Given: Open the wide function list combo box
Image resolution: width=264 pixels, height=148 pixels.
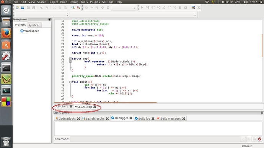Looking at the screenshot, I should tap(134, 15).
